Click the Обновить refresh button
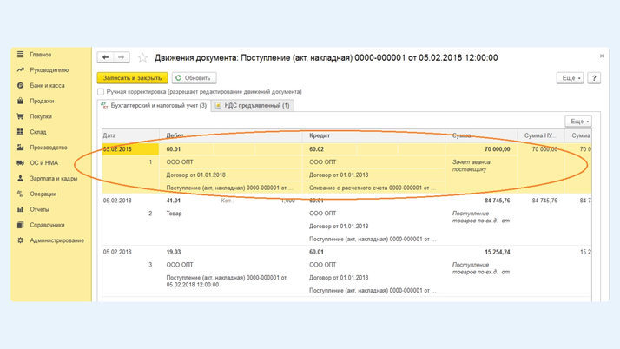This screenshot has width=620, height=349. (x=193, y=78)
